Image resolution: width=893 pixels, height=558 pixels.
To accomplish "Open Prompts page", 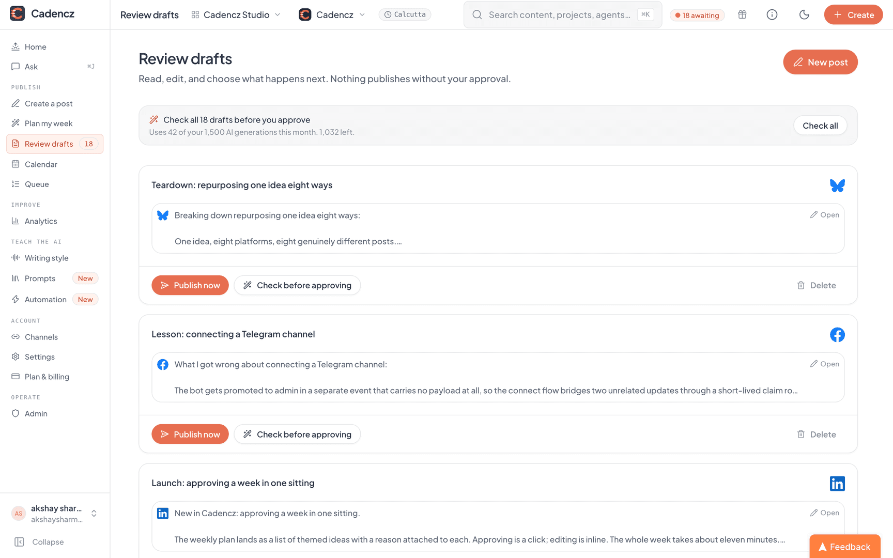I will [55, 278].
